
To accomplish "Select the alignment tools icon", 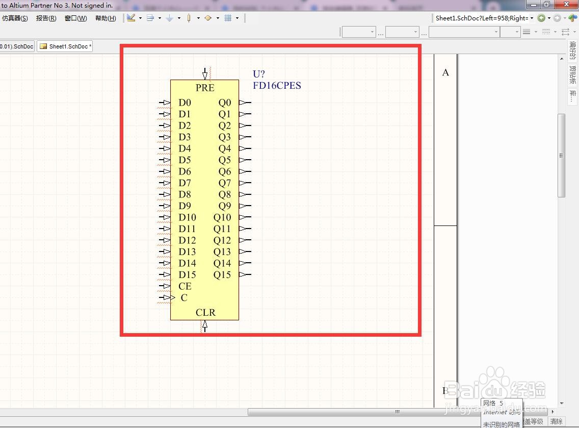I will [x=150, y=18].
